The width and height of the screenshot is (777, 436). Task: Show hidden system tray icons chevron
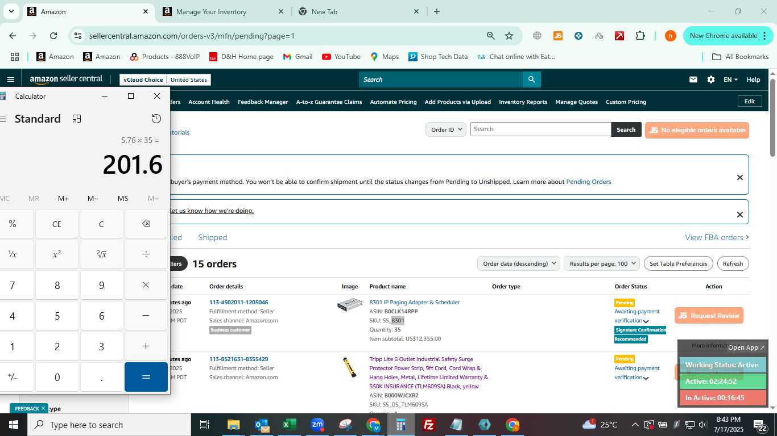(635, 425)
